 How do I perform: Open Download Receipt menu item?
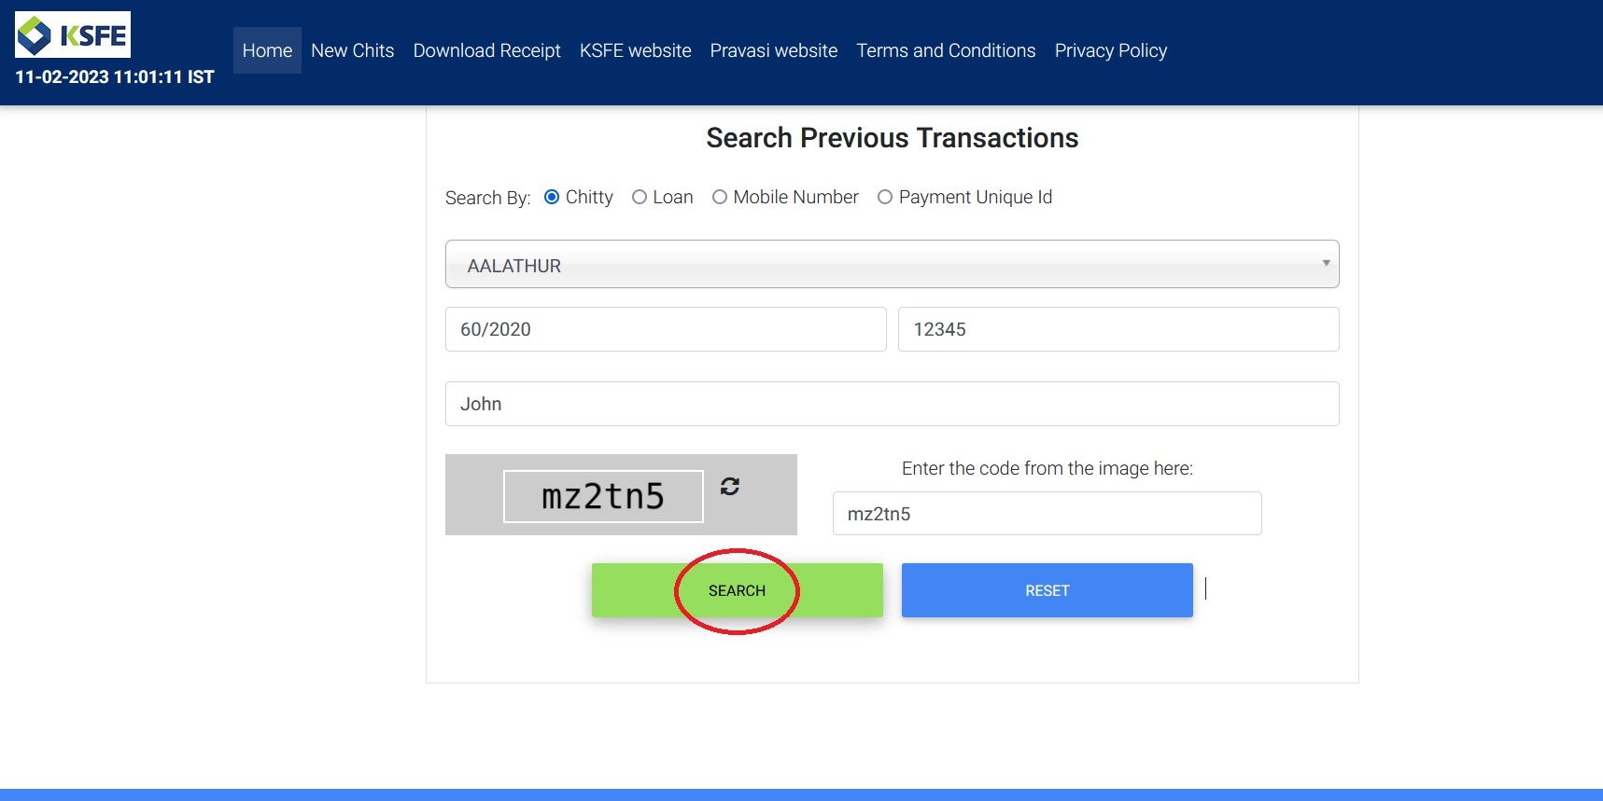pyautogui.click(x=486, y=50)
